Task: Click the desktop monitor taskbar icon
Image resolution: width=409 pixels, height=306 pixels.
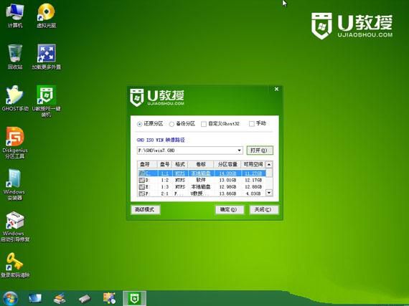Action: 35,298
